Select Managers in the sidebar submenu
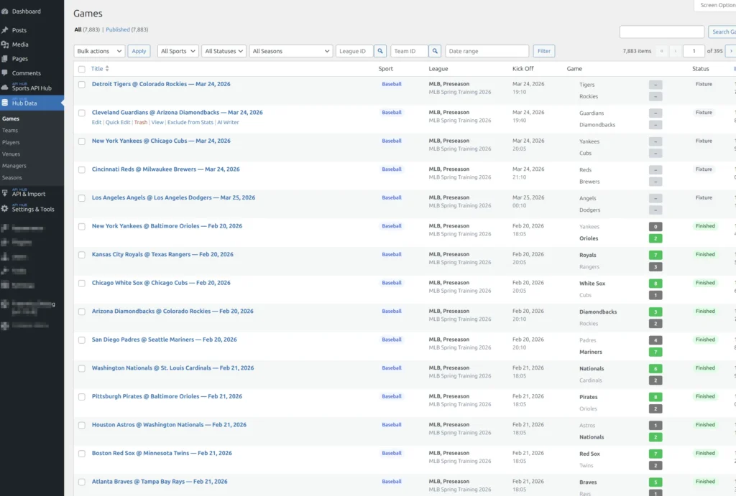 click(14, 166)
